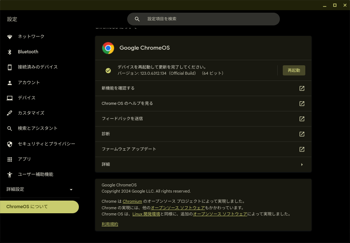Click ファームウェア アップデート row text
The height and width of the screenshot is (243, 350).
click(x=129, y=149)
